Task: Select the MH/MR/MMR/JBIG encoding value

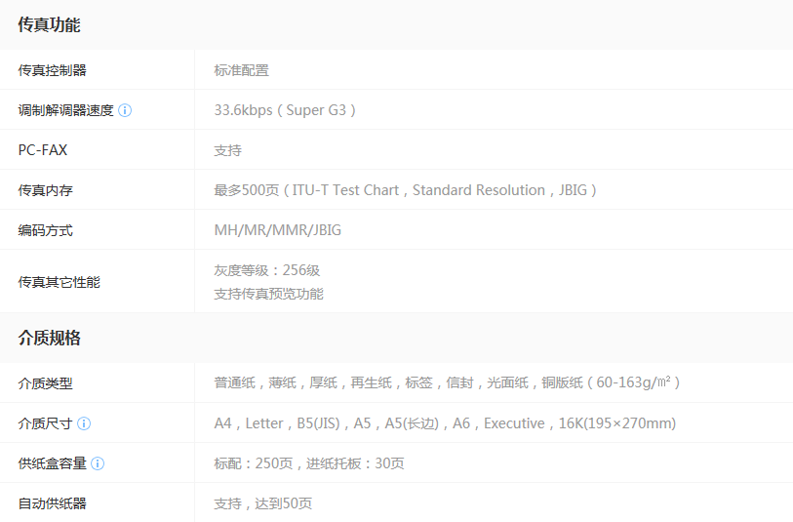Action: coord(278,230)
